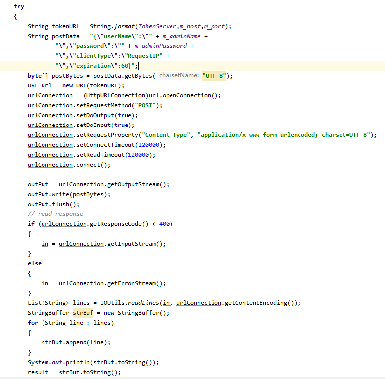Click 'tokenURL' in the String declaration line

(x=66, y=26)
